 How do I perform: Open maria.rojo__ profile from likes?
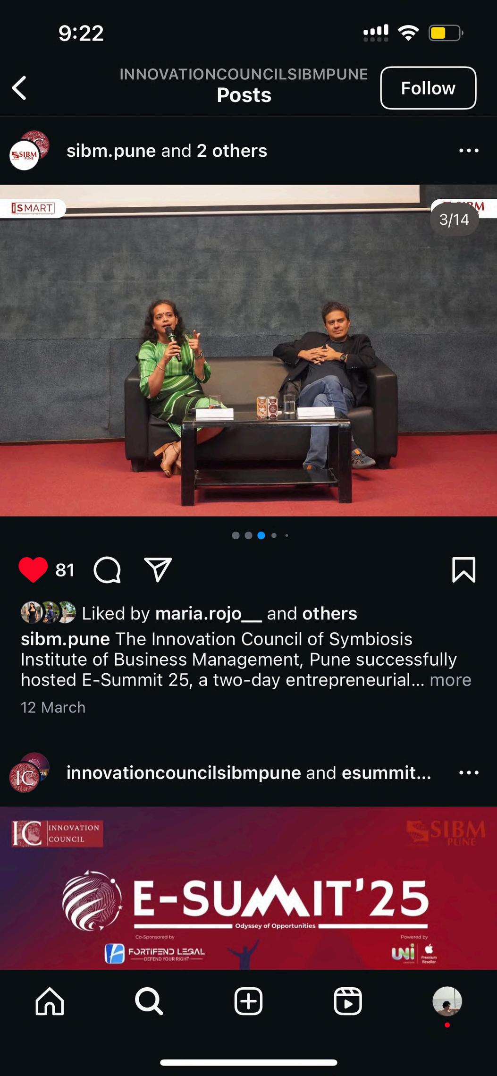point(208,613)
